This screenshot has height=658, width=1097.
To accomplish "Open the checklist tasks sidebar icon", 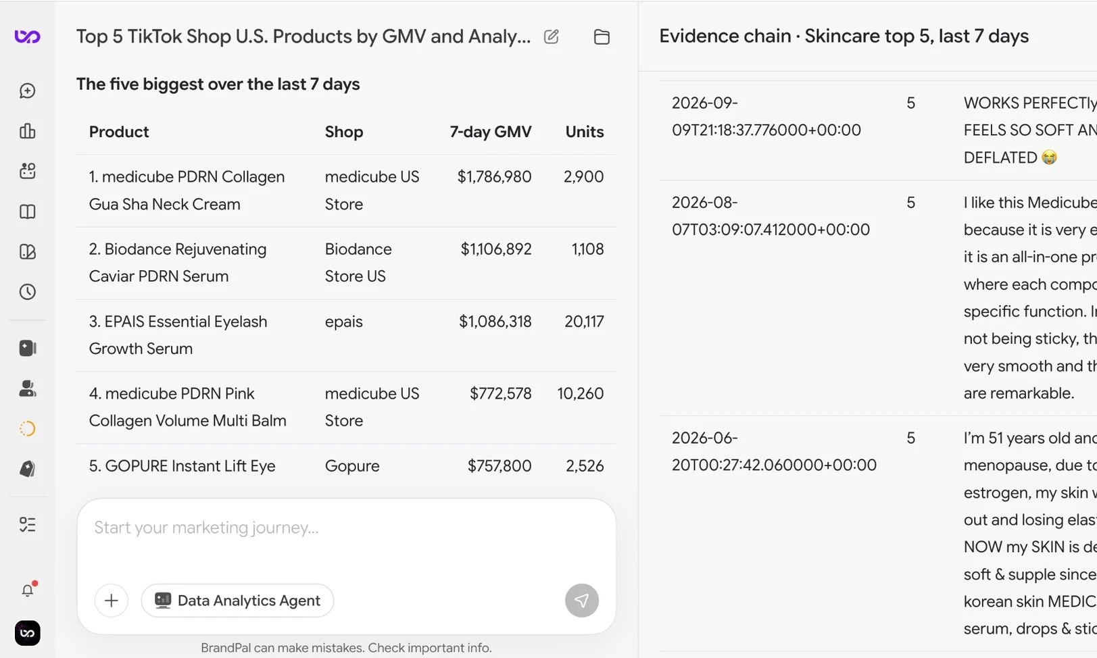I will tap(28, 524).
